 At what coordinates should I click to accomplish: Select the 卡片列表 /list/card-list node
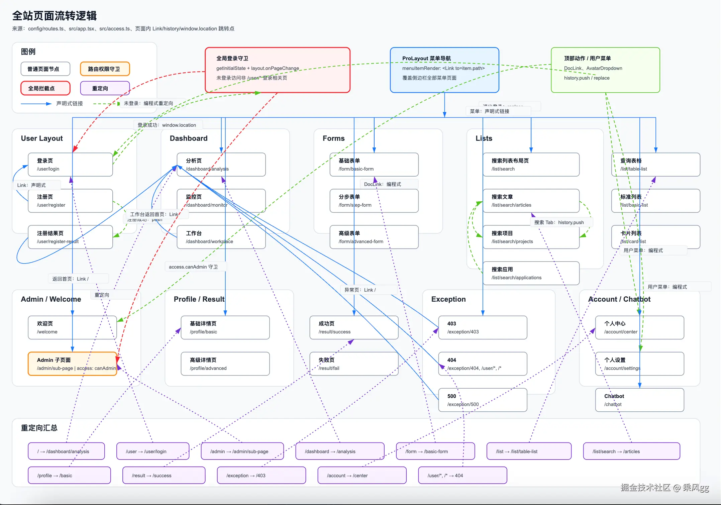point(655,237)
